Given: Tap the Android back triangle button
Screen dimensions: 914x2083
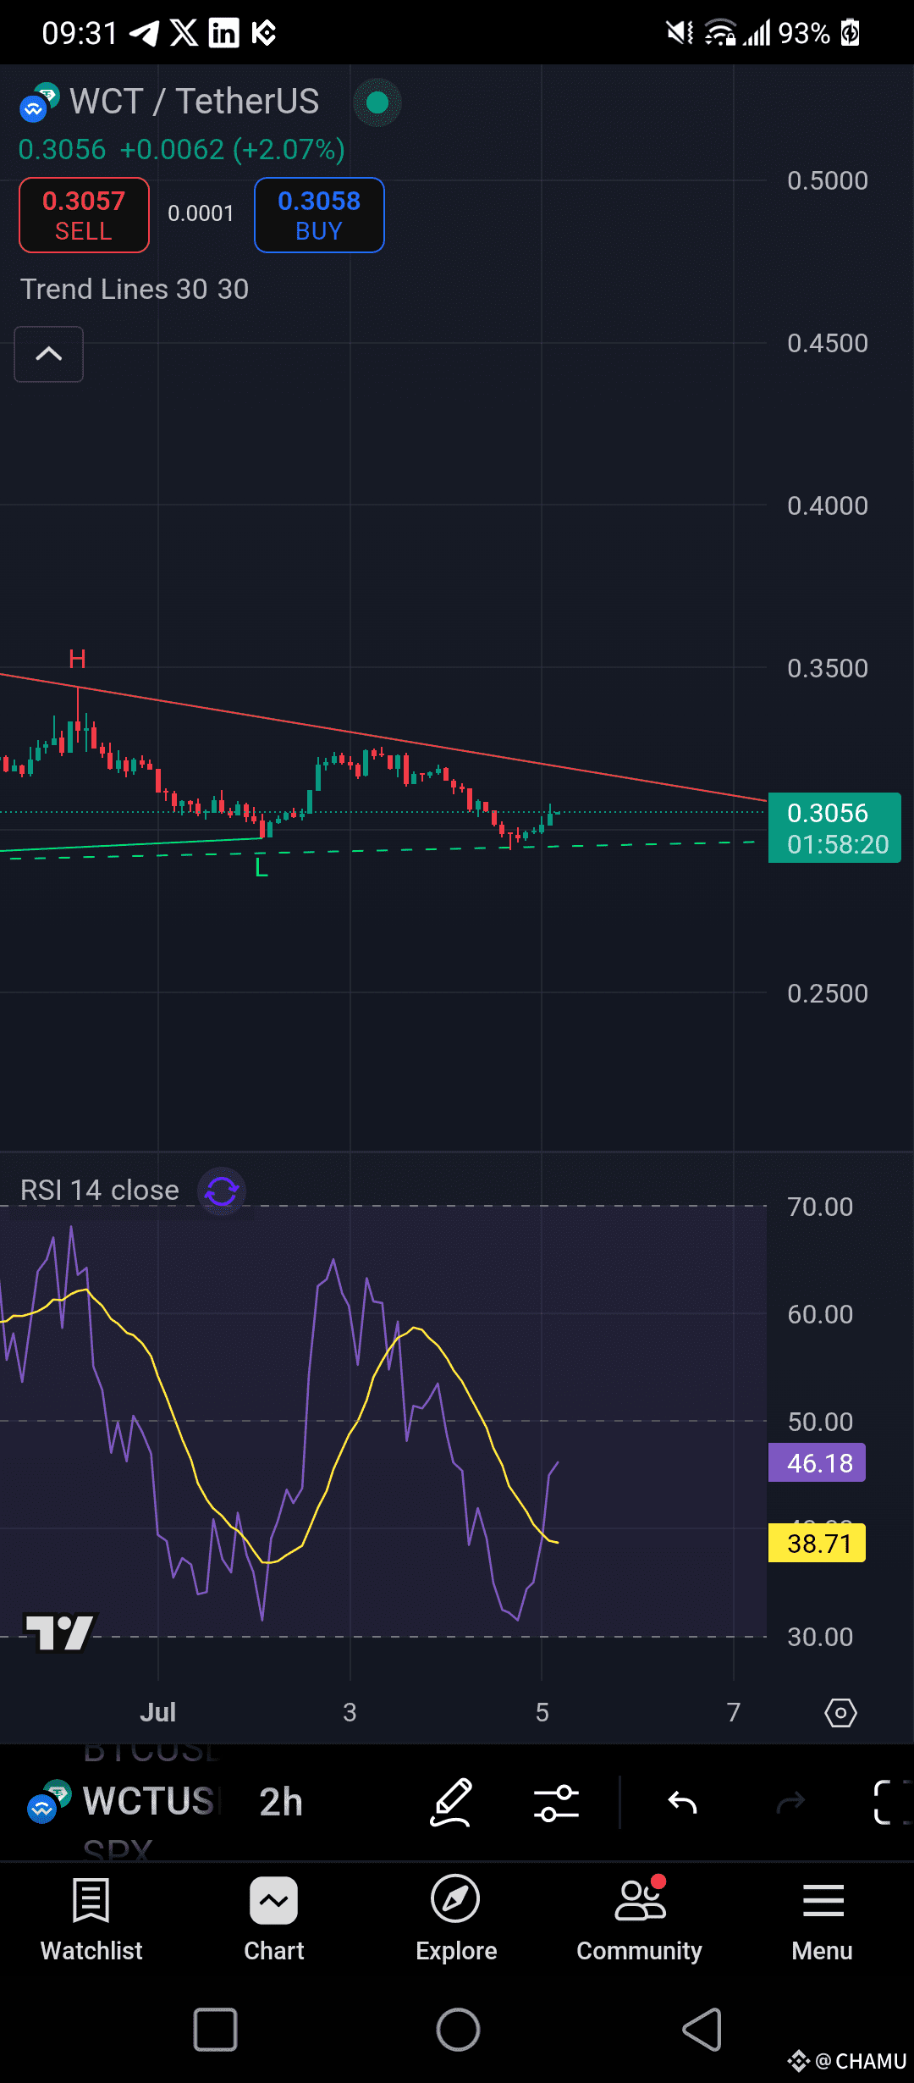Looking at the screenshot, I should click(x=702, y=2029).
